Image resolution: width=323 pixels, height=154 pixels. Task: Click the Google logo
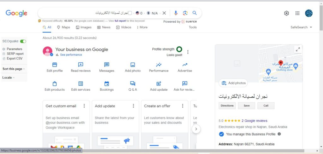coord(16,13)
